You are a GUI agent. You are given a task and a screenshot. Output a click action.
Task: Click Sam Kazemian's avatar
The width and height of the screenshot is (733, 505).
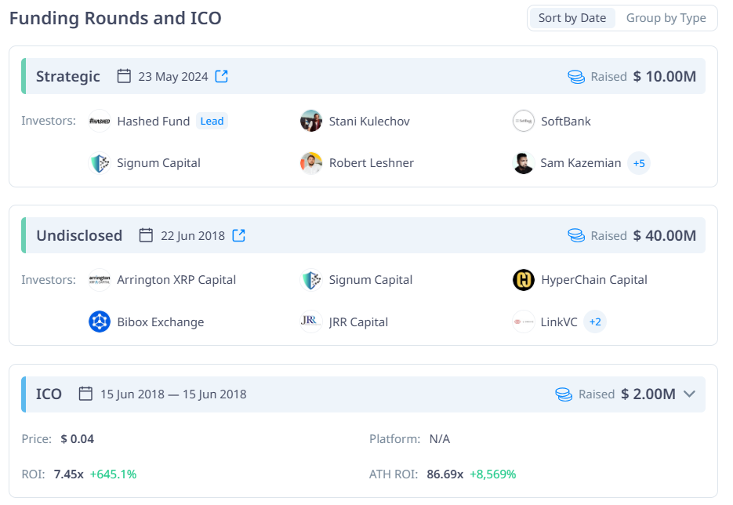524,163
